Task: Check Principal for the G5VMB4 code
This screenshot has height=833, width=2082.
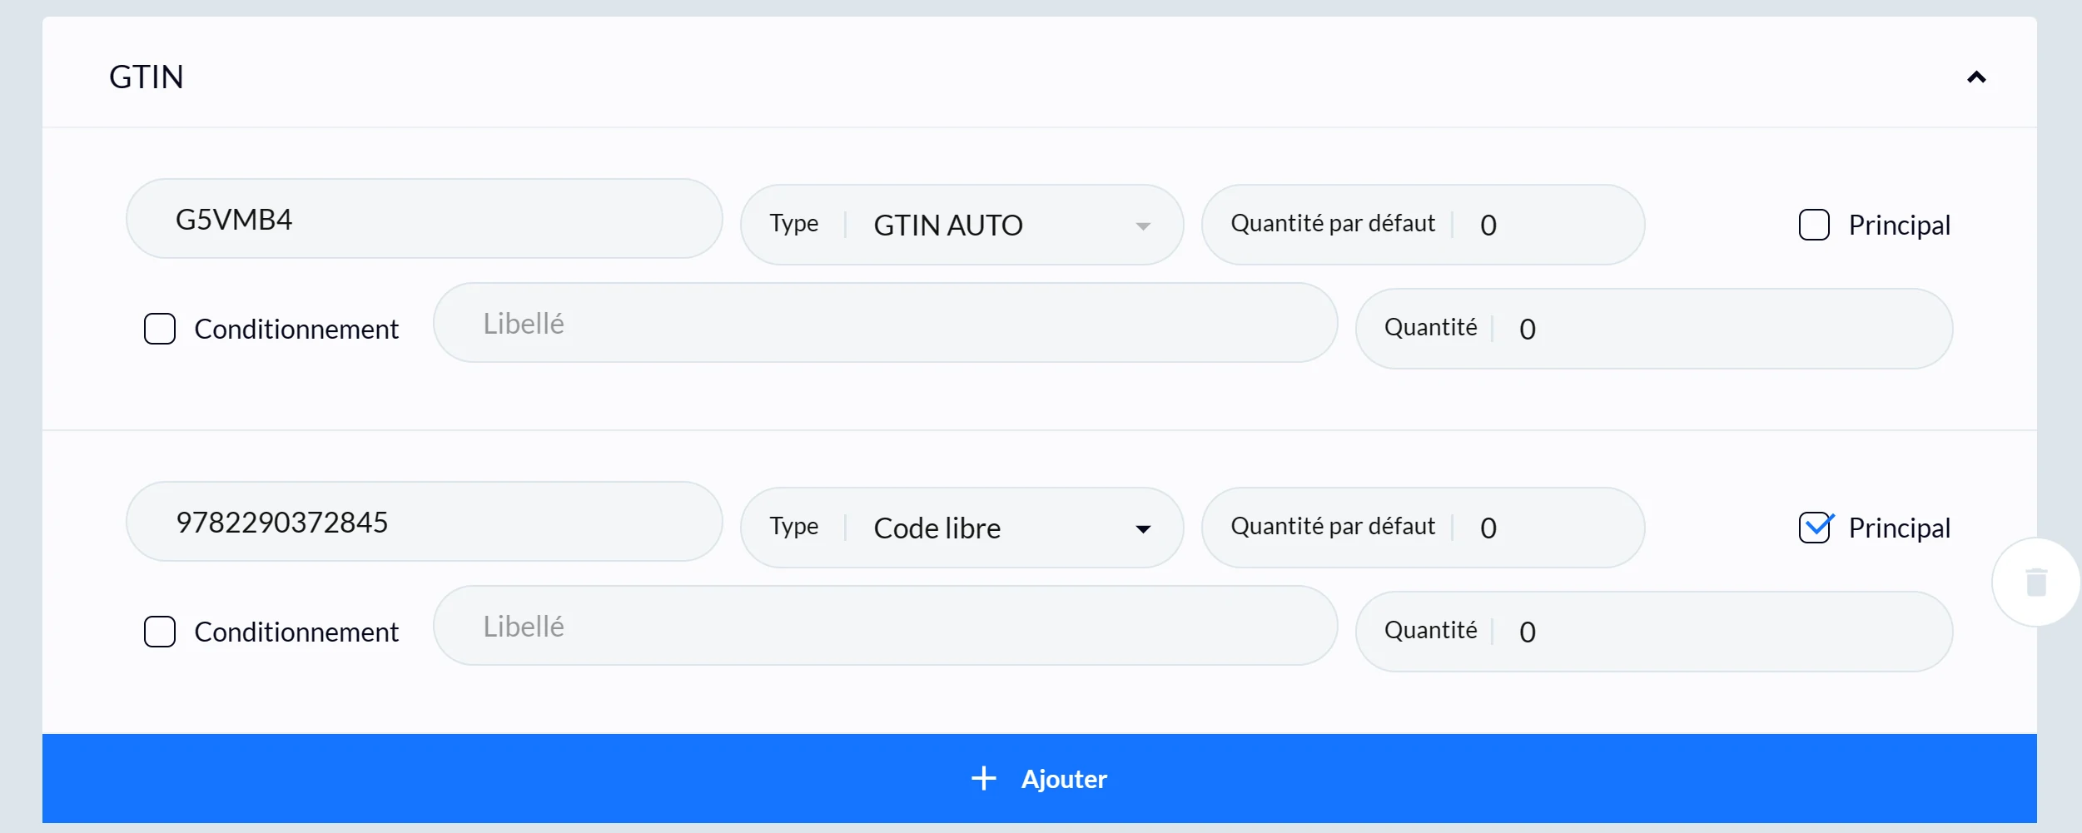Action: 1814,225
